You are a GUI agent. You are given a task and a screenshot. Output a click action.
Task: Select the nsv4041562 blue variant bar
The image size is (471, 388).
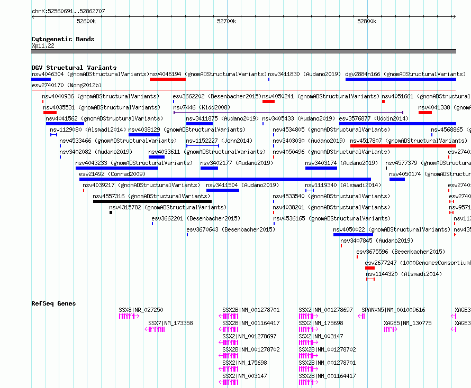65,124
